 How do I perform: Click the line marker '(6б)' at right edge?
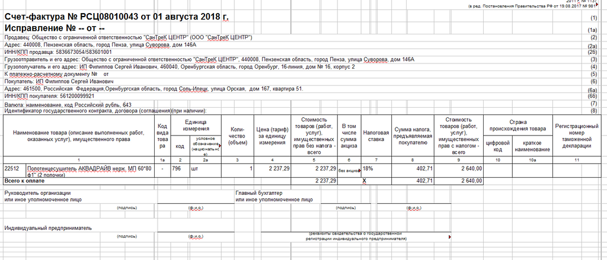click(x=593, y=97)
